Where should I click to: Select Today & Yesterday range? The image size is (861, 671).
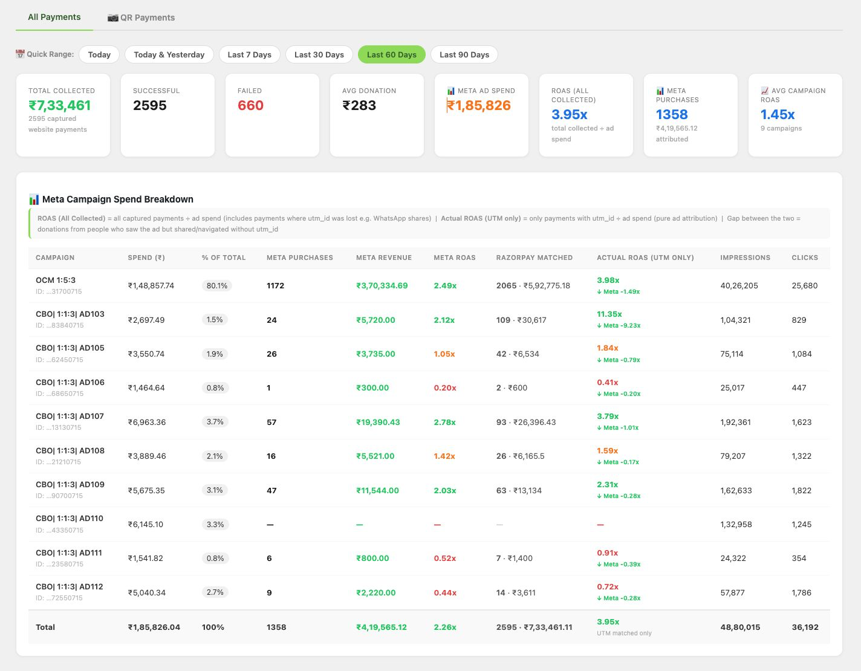(x=169, y=54)
